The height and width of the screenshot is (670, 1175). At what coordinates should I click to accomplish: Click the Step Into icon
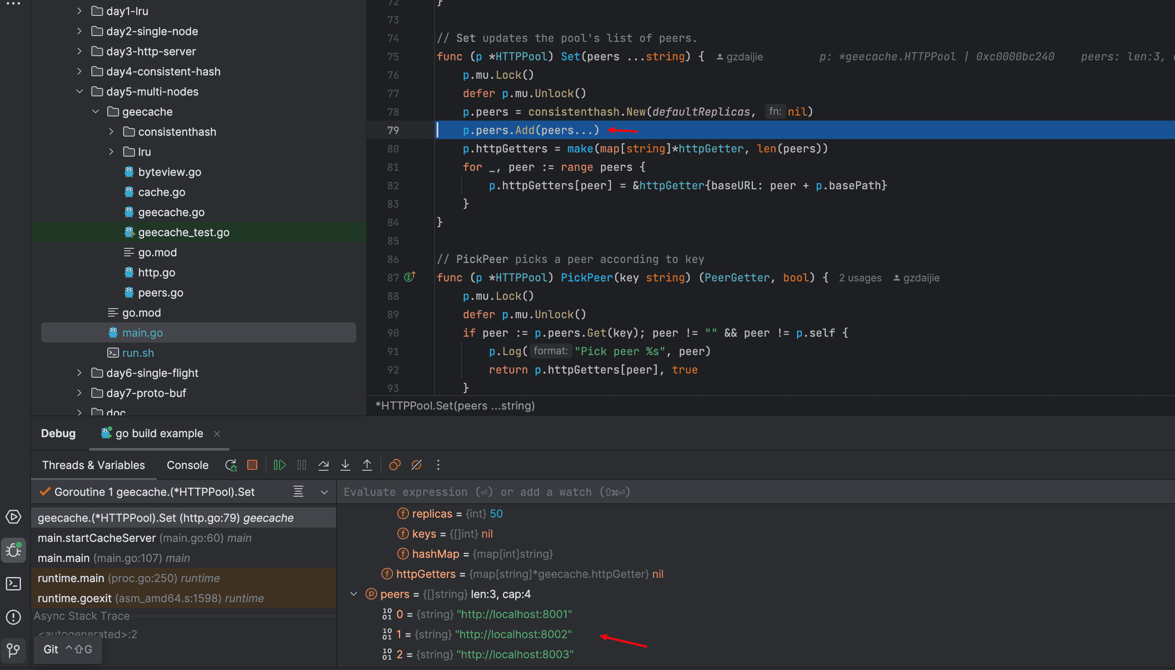pos(345,465)
